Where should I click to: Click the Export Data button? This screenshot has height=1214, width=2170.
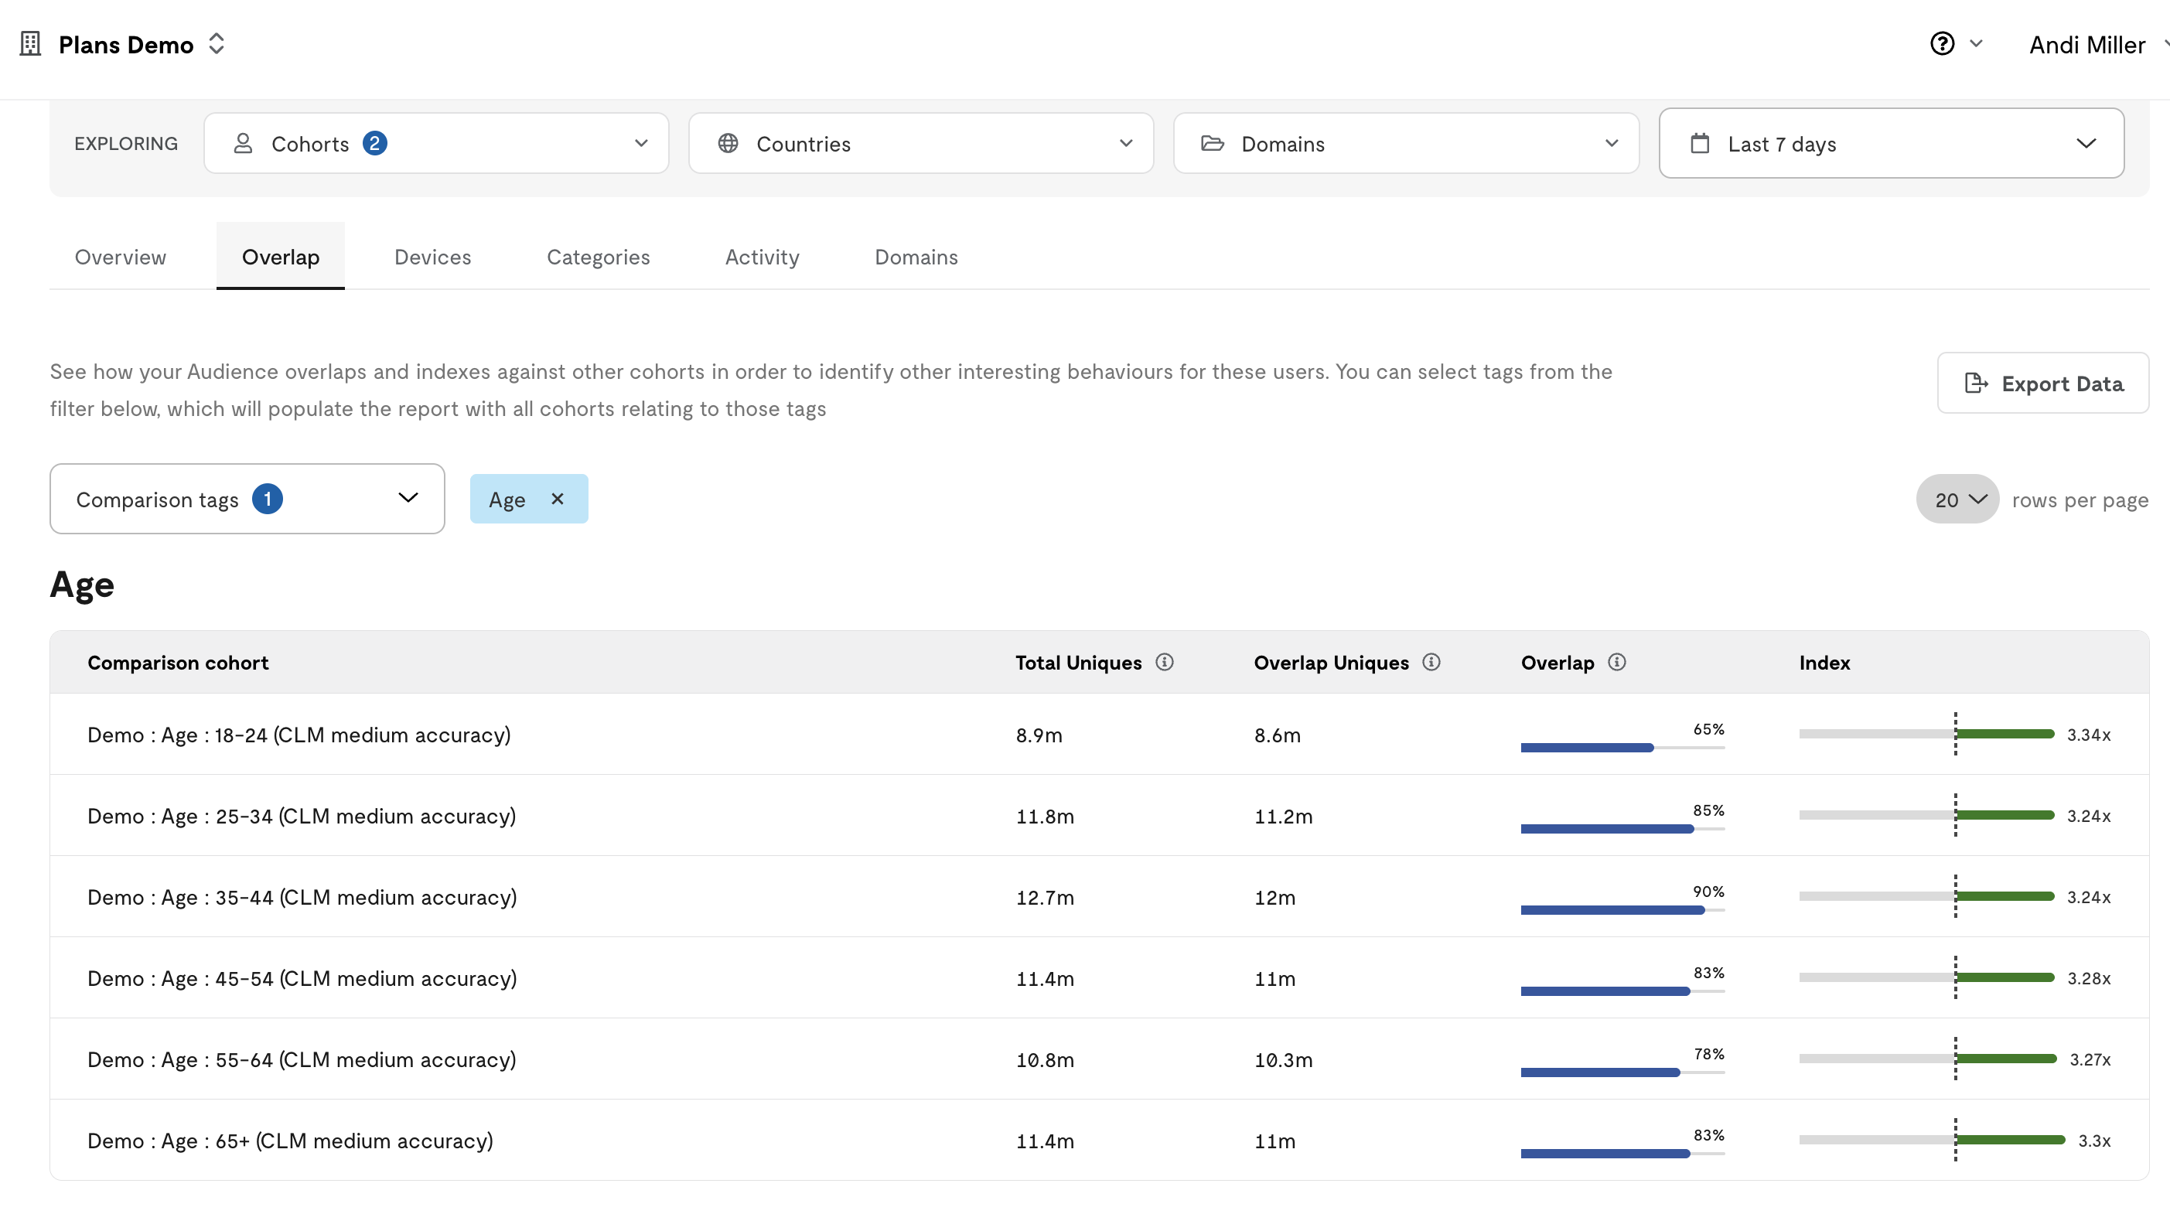pyautogui.click(x=2043, y=384)
